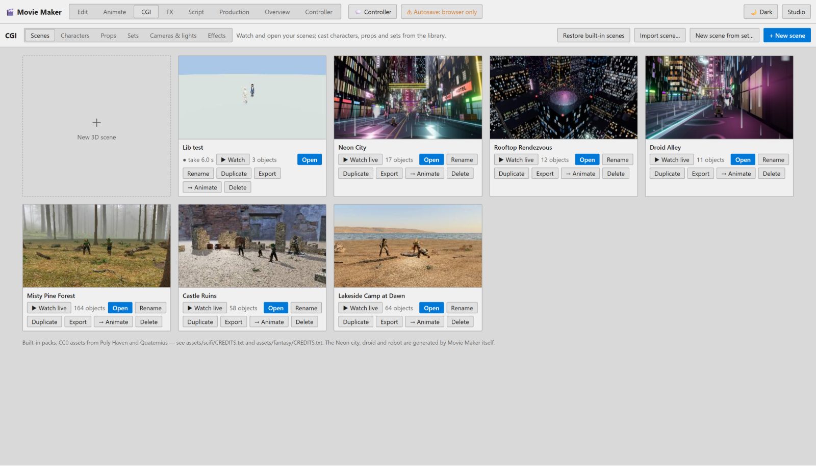The height and width of the screenshot is (466, 816).
Task: Click the Rooftop Rendezvous thumbnail
Action: (x=564, y=97)
